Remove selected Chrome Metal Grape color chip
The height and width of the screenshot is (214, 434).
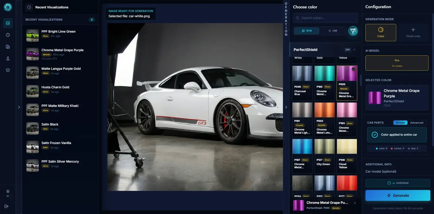[355, 203]
